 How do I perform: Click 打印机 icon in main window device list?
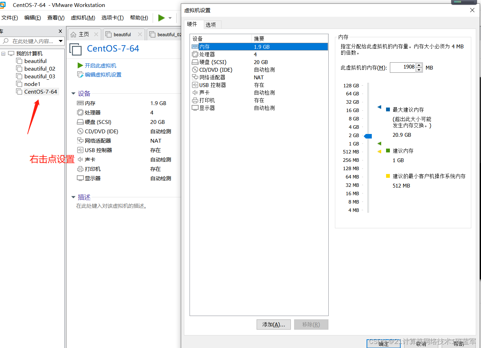click(x=80, y=169)
